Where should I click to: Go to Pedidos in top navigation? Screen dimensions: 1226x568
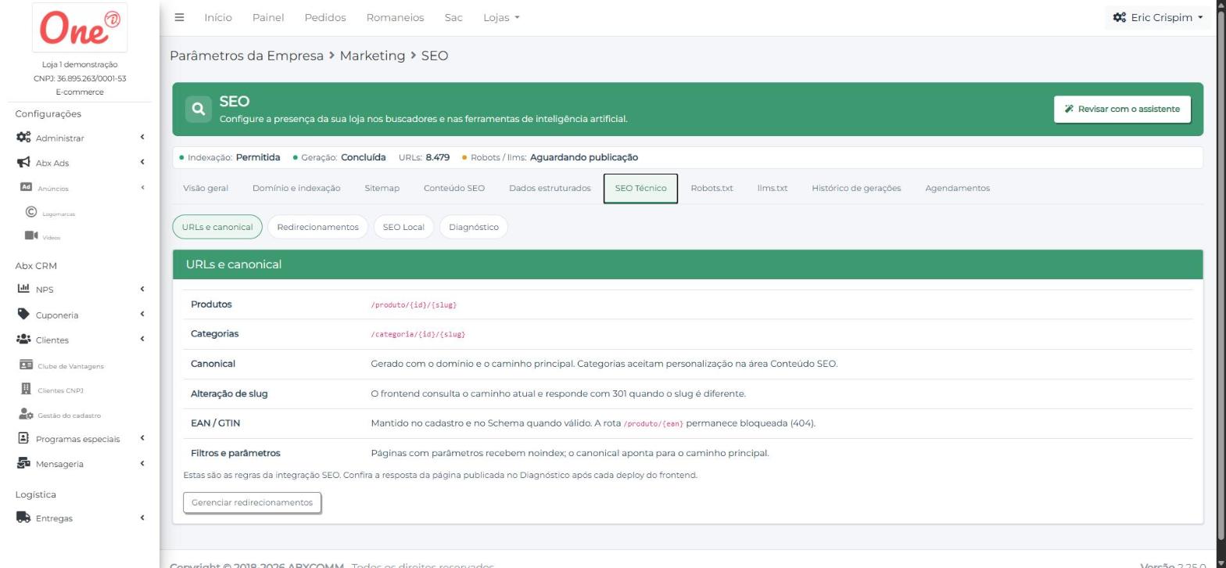(x=325, y=17)
